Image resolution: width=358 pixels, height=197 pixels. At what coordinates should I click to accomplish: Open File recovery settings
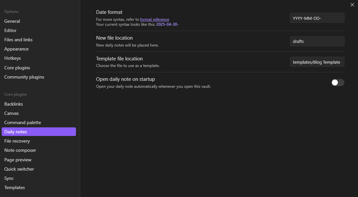(x=17, y=141)
